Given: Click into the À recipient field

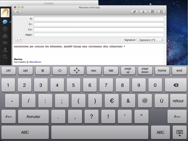Looking at the screenshot, I should [x=99, y=19].
